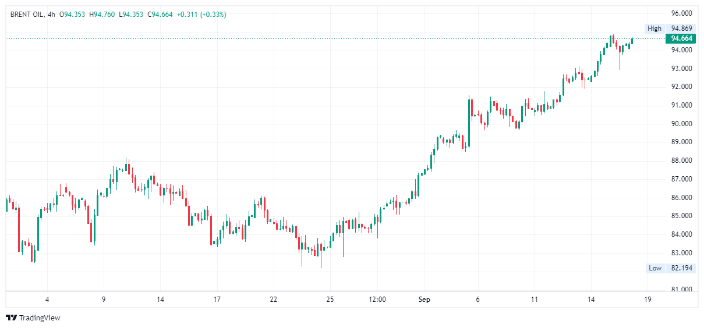This screenshot has height=328, width=704.
Task: Select the 25 date marker on time axis
Action: click(x=330, y=300)
